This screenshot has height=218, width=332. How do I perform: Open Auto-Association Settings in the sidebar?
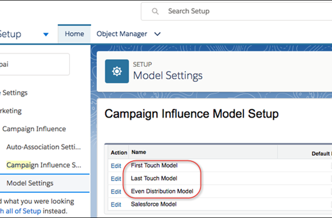click(44, 147)
